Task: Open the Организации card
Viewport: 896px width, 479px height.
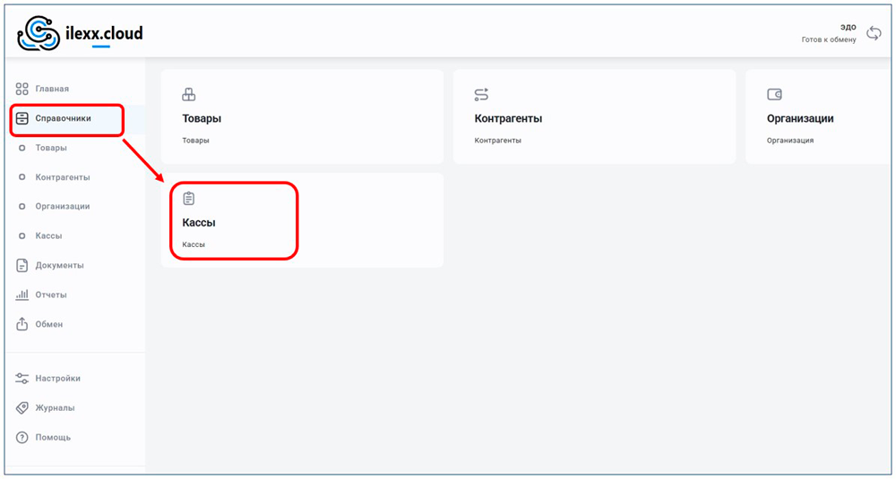Action: [x=817, y=117]
